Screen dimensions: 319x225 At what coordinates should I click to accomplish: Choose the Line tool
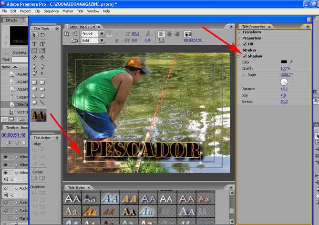point(42,102)
